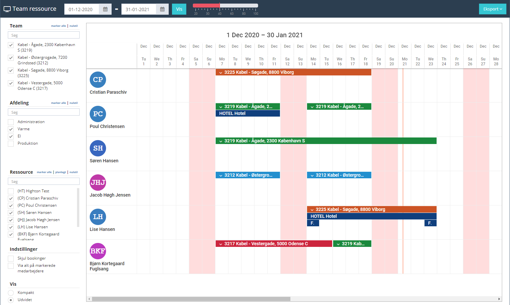This screenshot has width=510, height=305.
Task: Click the Vis button to show dates
Action: click(179, 9)
